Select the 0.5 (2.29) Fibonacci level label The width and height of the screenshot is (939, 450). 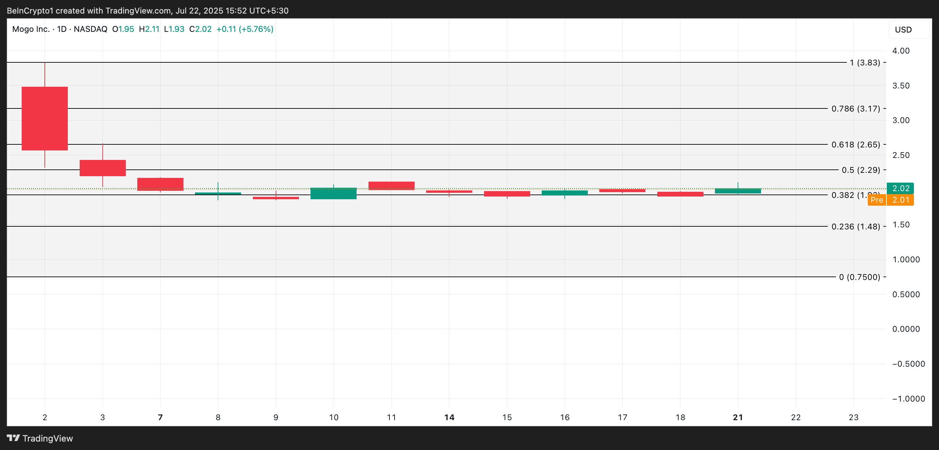click(x=860, y=170)
